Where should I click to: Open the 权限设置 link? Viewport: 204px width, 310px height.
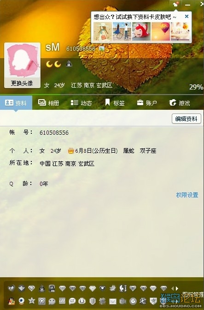tap(187, 195)
